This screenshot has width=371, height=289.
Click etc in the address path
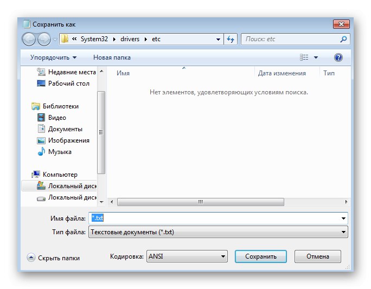(156, 39)
